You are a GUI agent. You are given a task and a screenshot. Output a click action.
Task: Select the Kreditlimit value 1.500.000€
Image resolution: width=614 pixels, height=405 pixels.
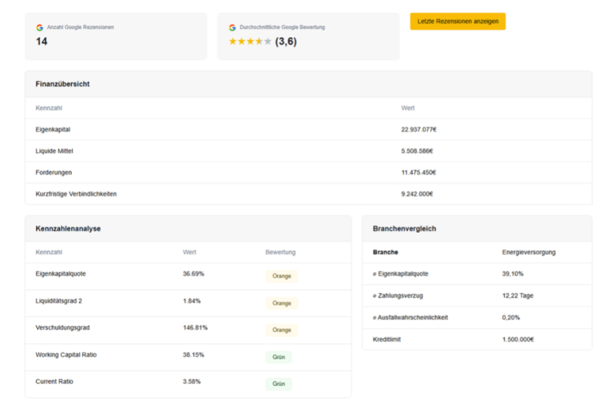point(518,340)
